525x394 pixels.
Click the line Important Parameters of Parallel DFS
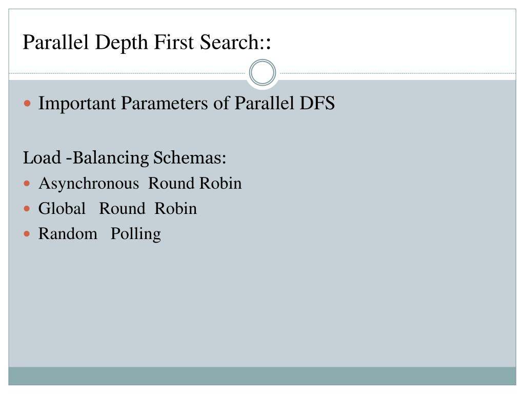tap(187, 103)
